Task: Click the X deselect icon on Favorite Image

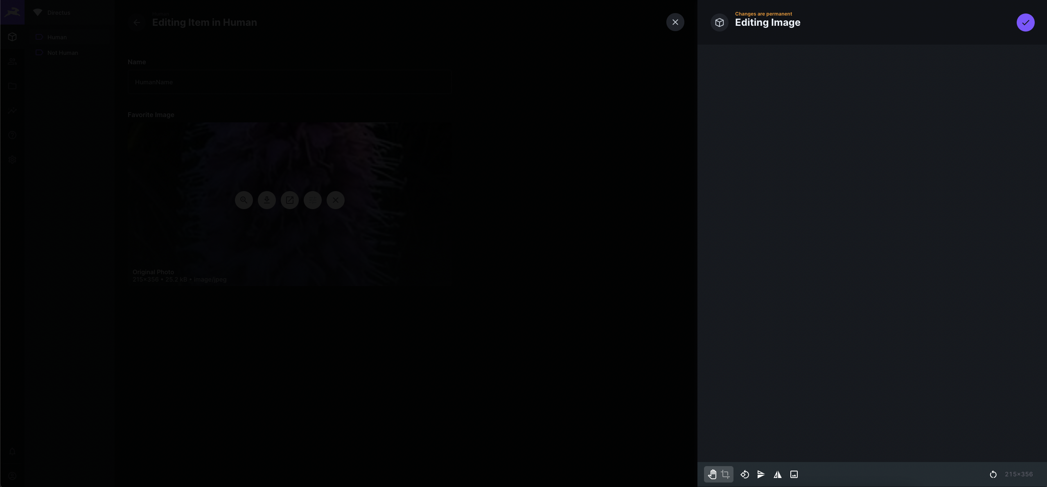Action: [336, 200]
